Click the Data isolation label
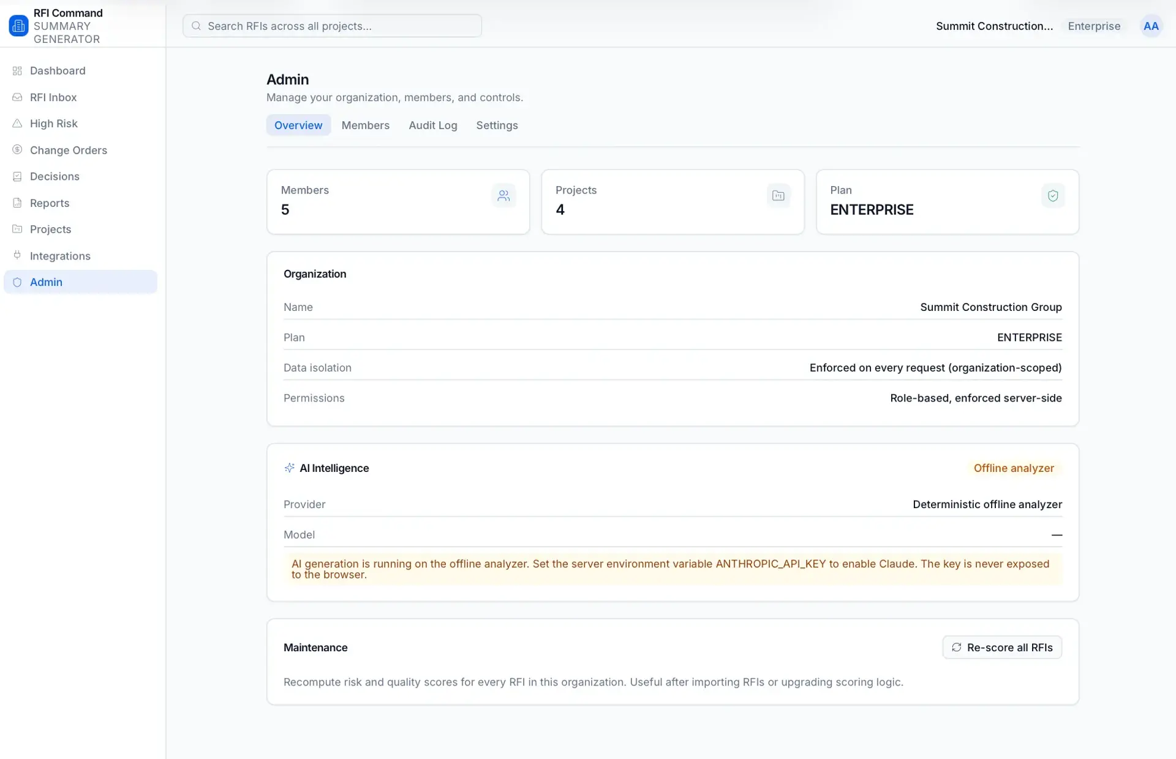Image resolution: width=1176 pixels, height=759 pixels. [317, 367]
